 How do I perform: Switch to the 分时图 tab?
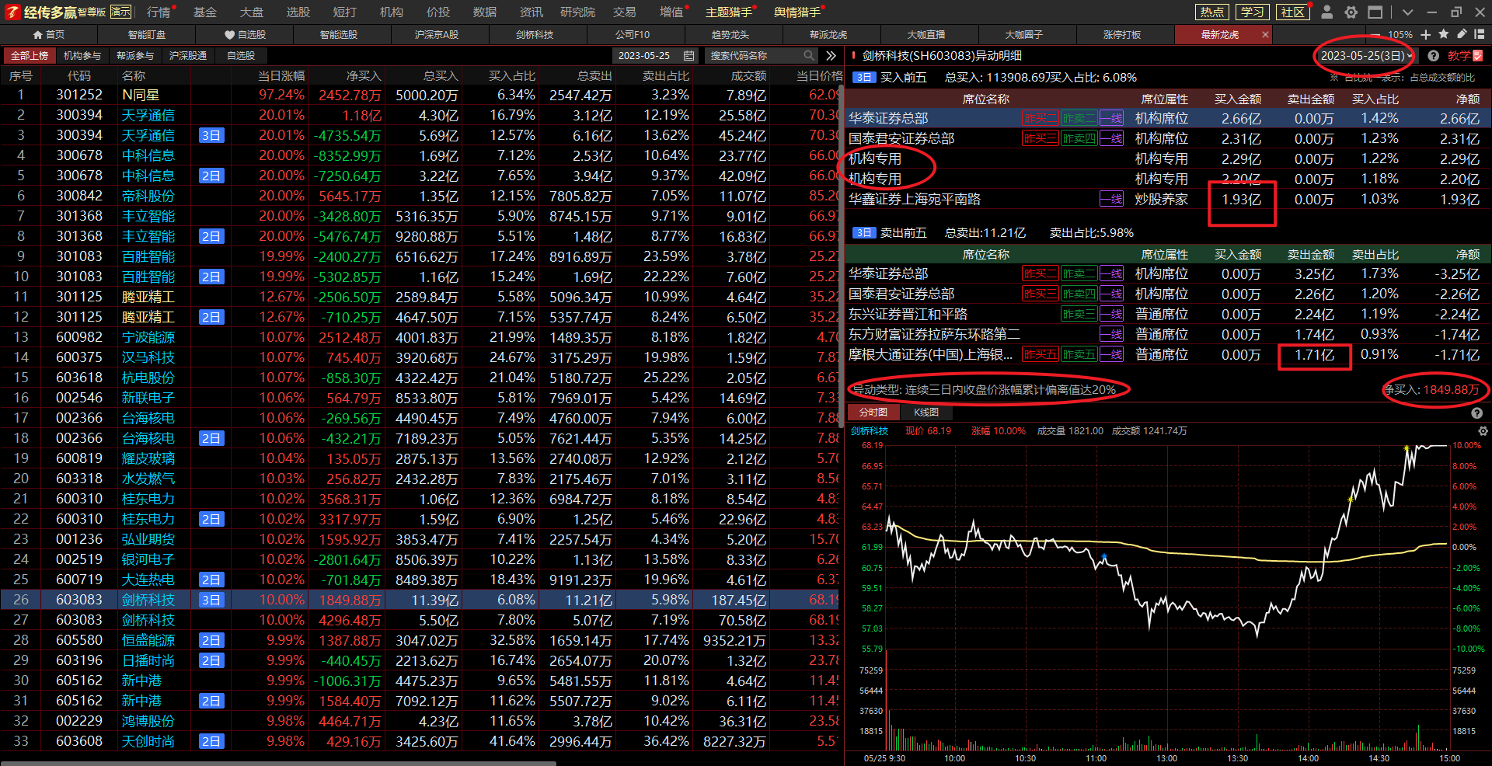click(x=873, y=412)
